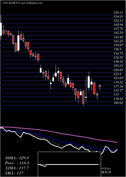
Task: Select the 130.38 price axis label
Action: point(118,62)
